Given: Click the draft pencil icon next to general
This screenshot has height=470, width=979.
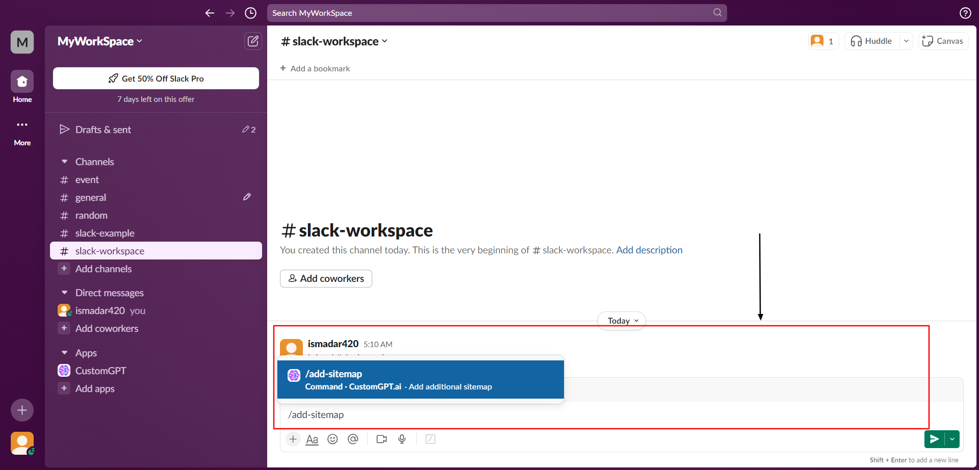Looking at the screenshot, I should (247, 197).
